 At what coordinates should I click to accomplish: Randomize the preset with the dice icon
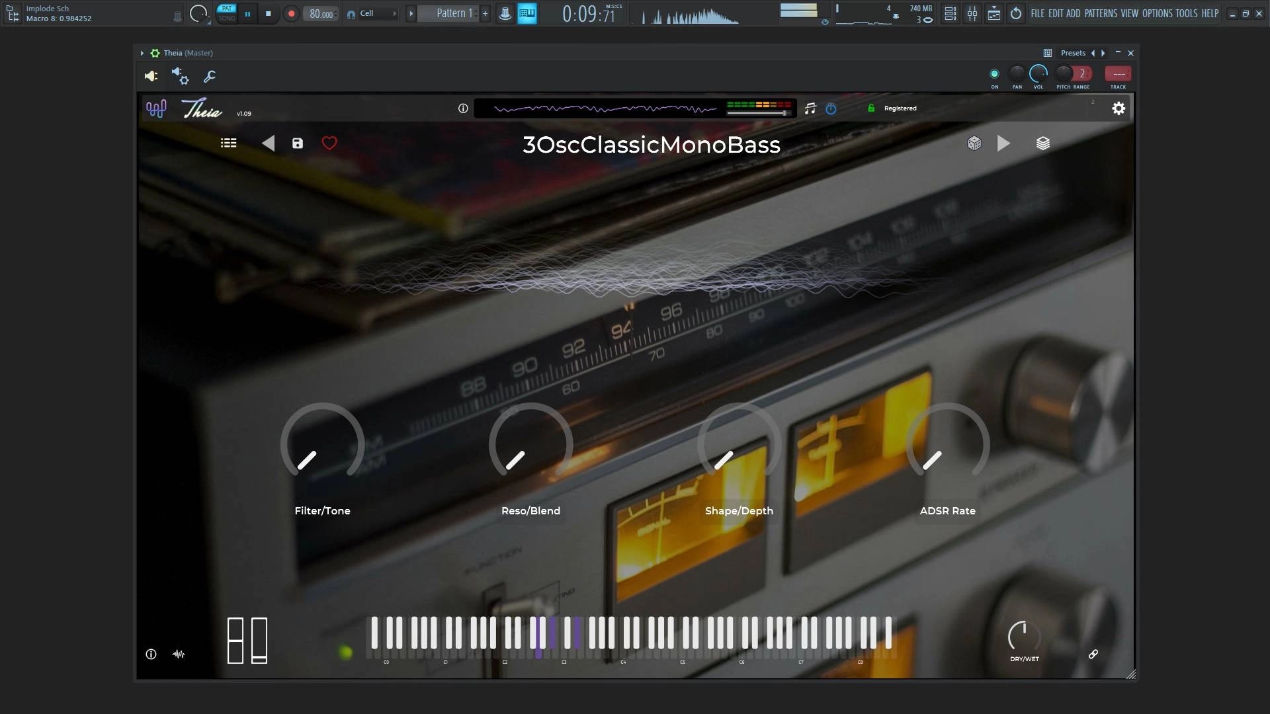coord(974,143)
